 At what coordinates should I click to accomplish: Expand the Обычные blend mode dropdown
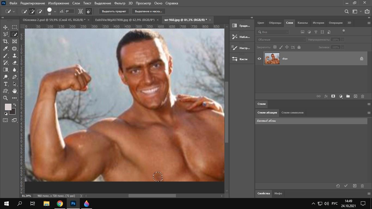coord(281,40)
